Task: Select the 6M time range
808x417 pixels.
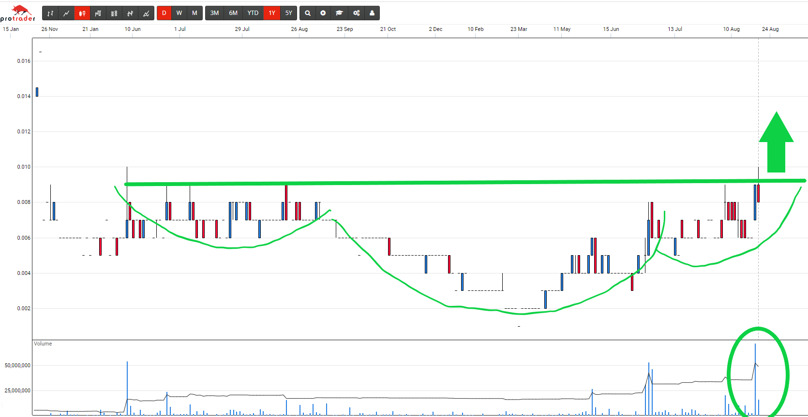Action: point(233,13)
